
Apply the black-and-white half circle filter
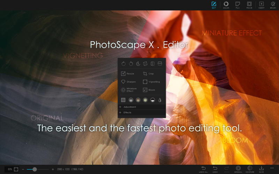[152, 100]
